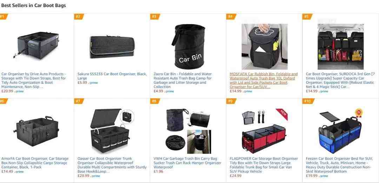Open the VWH Car Garbage Trash Bin link
The height and width of the screenshot is (183, 379).
point(187,163)
